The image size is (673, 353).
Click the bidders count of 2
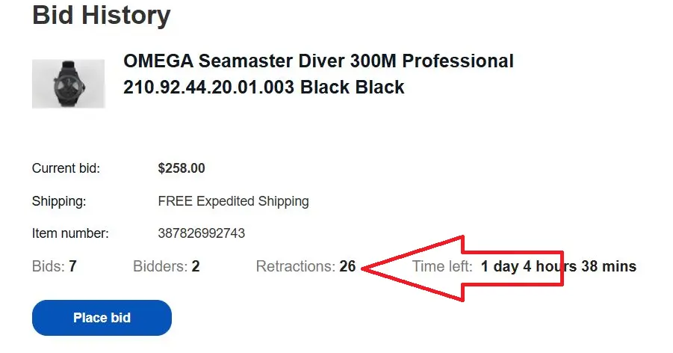point(196,266)
